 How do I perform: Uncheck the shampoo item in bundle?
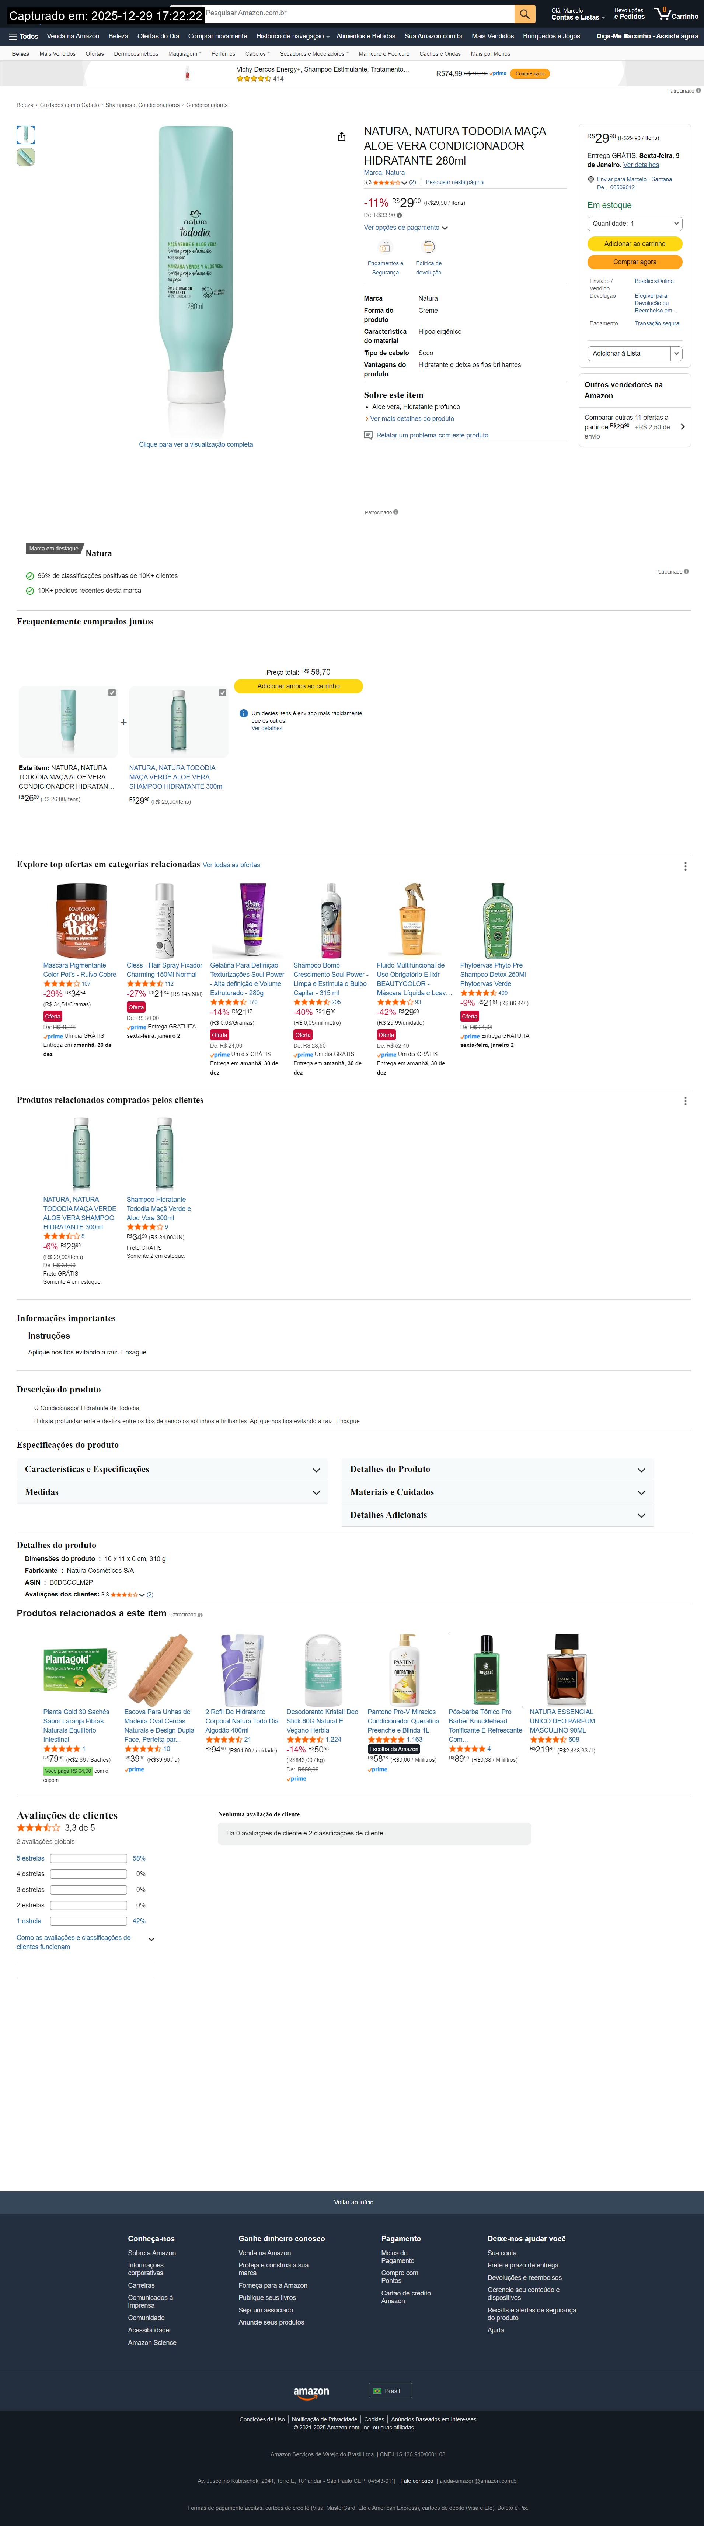coord(223,692)
